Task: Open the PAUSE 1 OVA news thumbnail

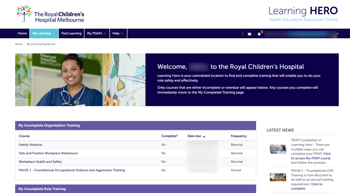Action: 278,177
